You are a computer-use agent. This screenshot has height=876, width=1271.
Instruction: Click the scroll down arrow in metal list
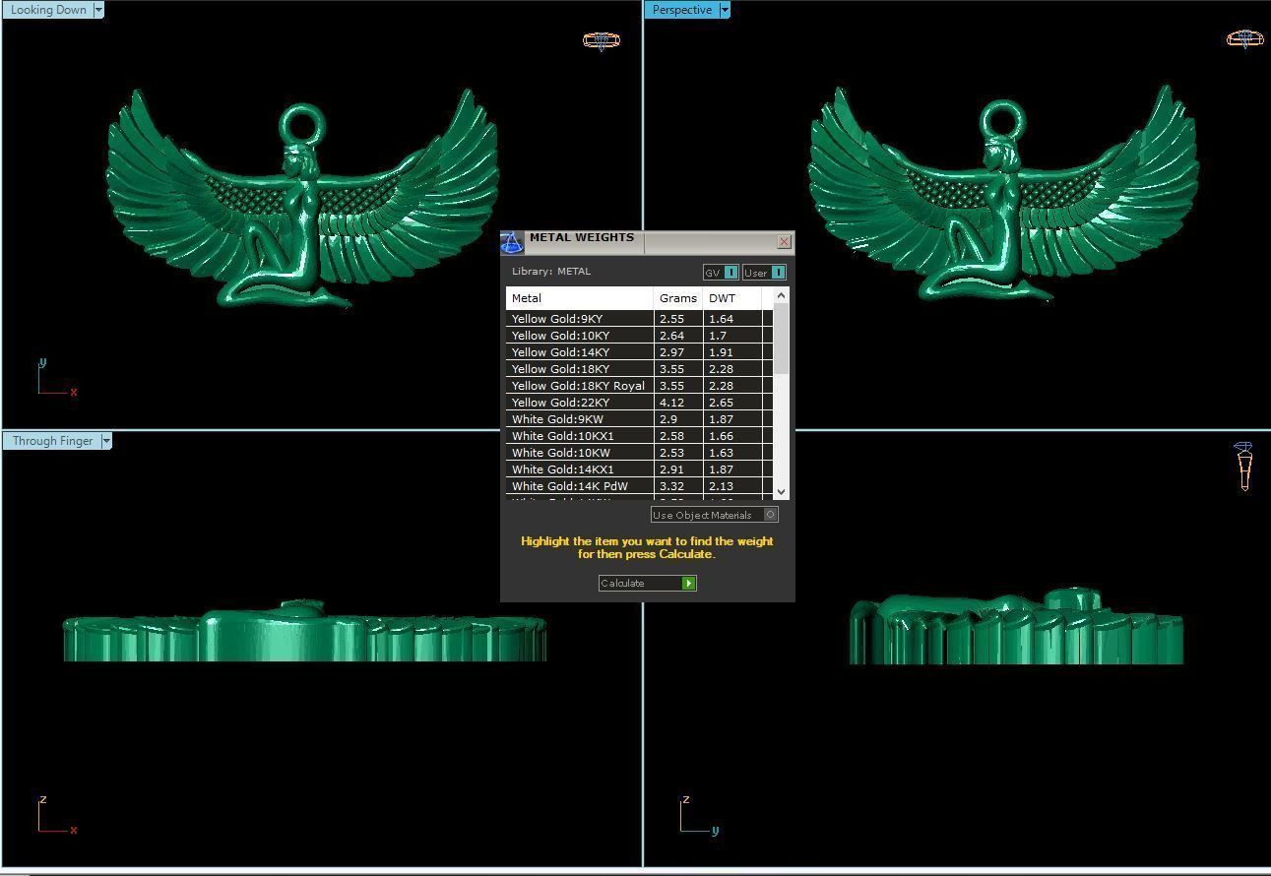click(x=781, y=491)
